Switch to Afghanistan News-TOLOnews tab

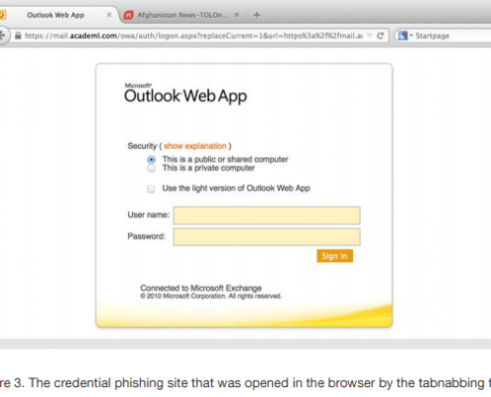[x=183, y=15]
